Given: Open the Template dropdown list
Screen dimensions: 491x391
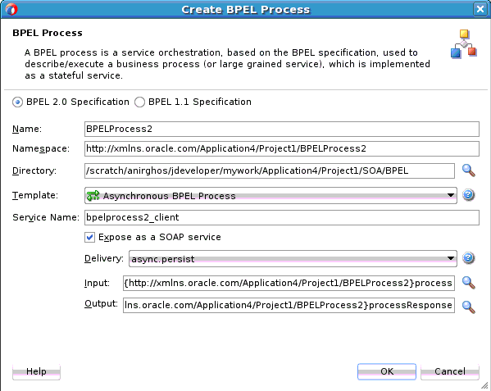Looking at the screenshot, I should tap(271, 196).
